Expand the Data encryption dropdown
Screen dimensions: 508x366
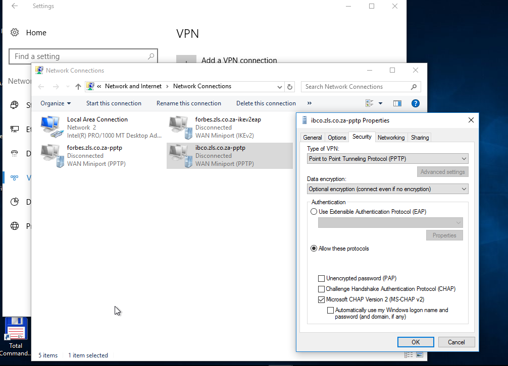point(387,189)
